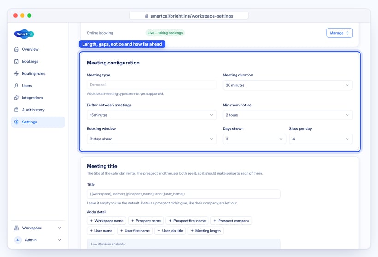The width and height of the screenshot is (378, 257).
Task: Add User first name chip
Action: click(135, 231)
